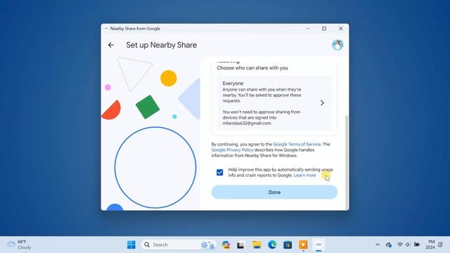The height and width of the screenshot is (253, 450).
Task: Launch File Explorer from the taskbar
Action: pos(257,245)
